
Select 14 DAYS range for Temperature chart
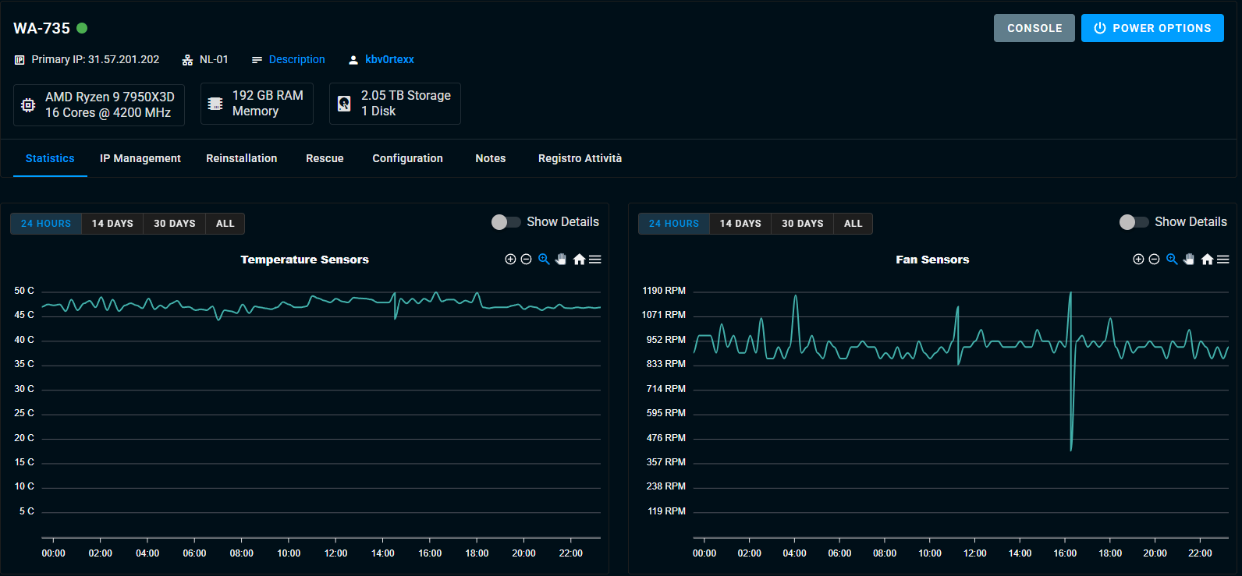(112, 224)
